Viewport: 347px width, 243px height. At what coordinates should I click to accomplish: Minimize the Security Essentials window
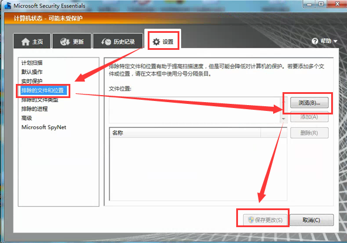[309, 4]
